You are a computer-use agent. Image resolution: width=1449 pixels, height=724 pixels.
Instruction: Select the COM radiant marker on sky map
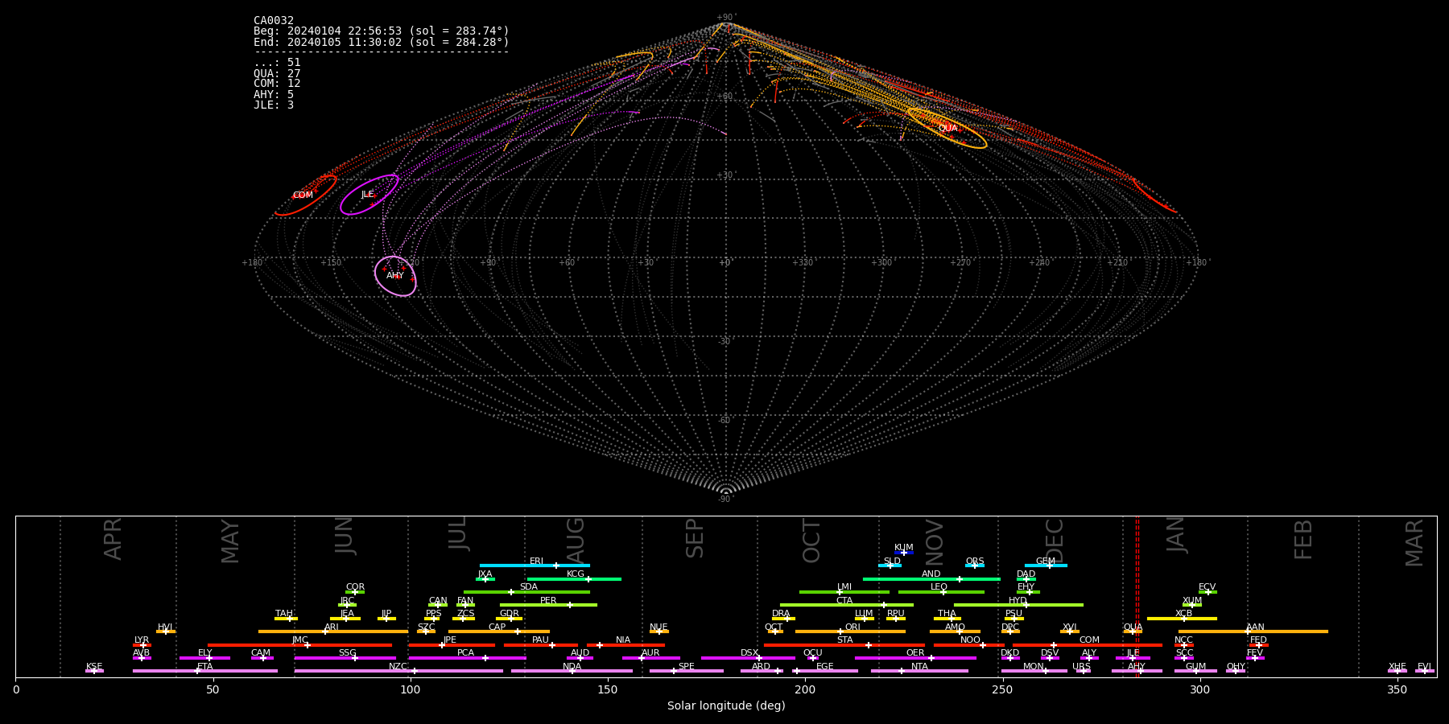coord(303,195)
